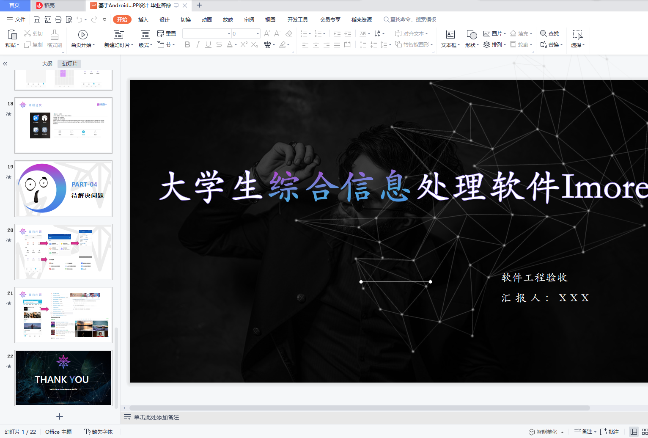Select slide 22 THANK YOU thumbnail
The width and height of the screenshot is (648, 438).
[x=63, y=378]
